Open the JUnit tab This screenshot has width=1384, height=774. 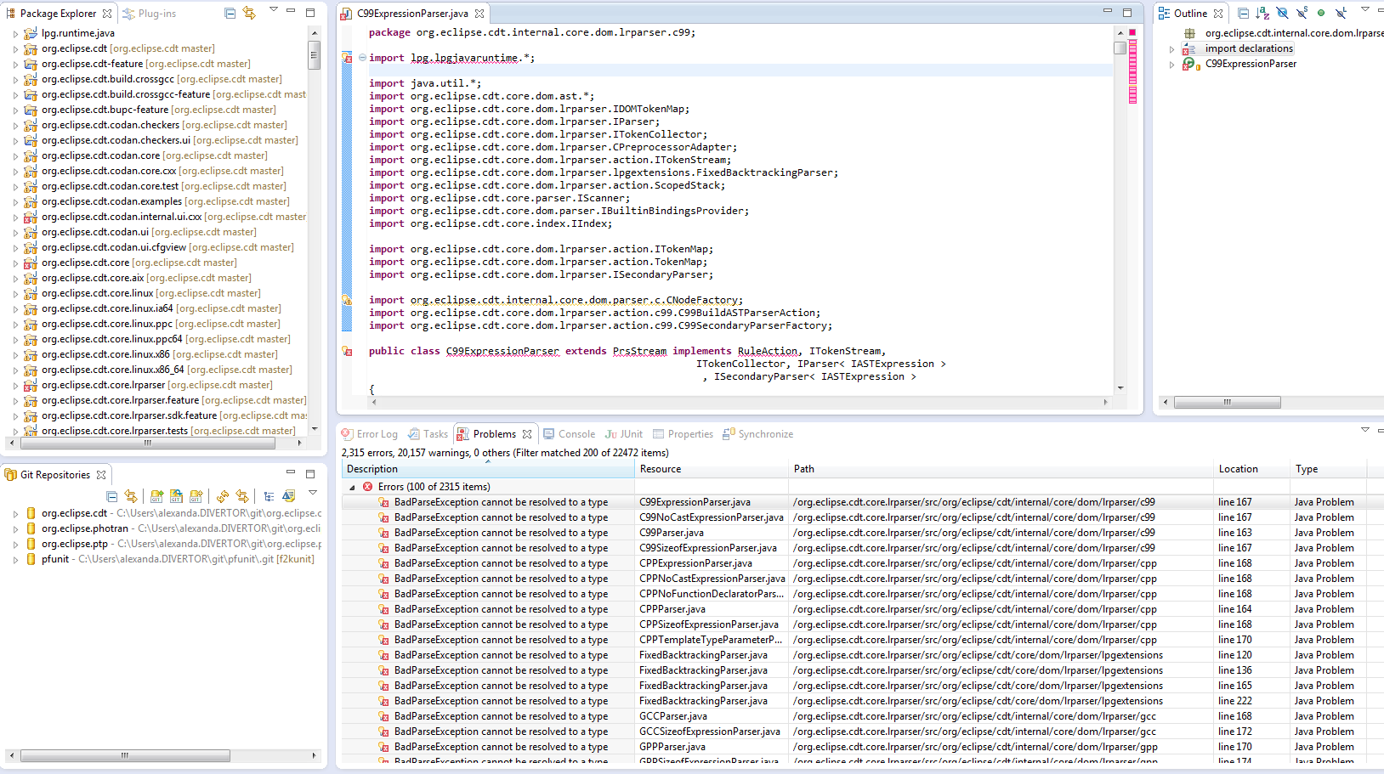[x=623, y=434]
